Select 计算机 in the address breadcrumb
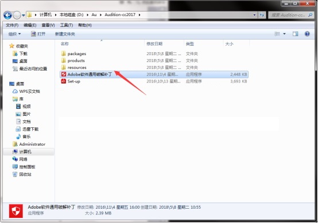The width and height of the screenshot is (318, 223). (x=45, y=15)
